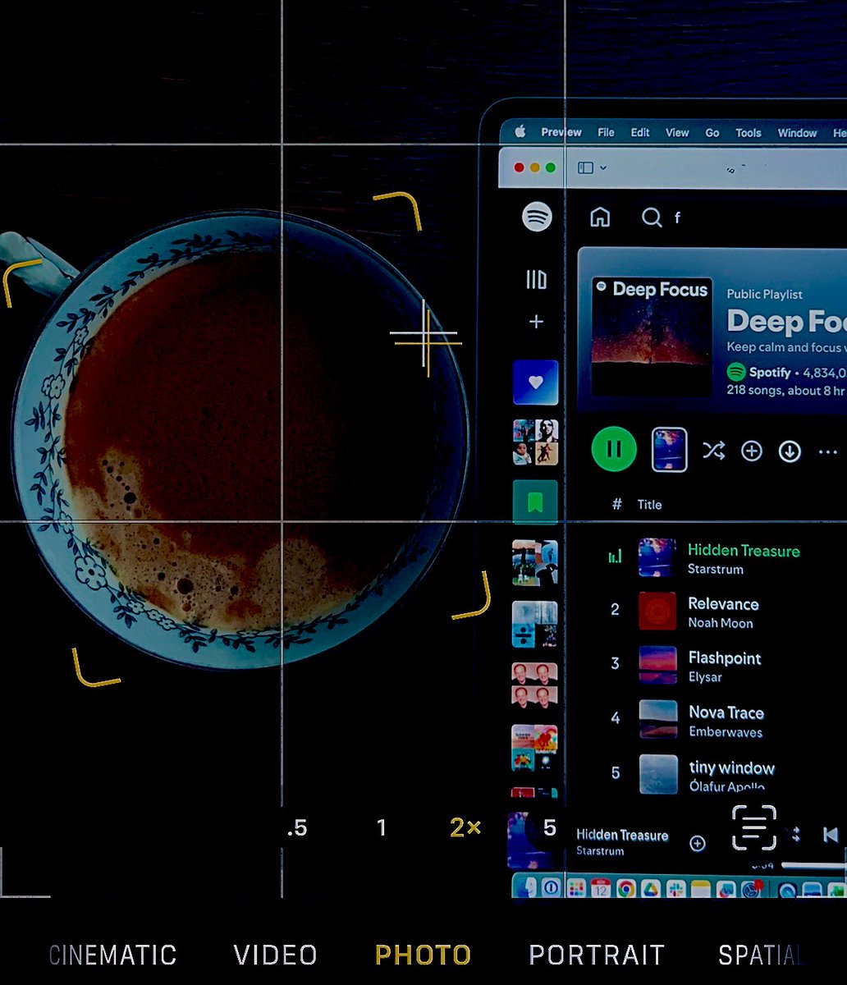This screenshot has height=985, width=847.
Task: Open Calendar from the Dock
Action: [x=601, y=888]
